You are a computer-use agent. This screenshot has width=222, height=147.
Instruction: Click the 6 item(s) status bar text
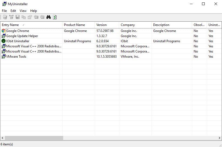[x=7, y=144]
